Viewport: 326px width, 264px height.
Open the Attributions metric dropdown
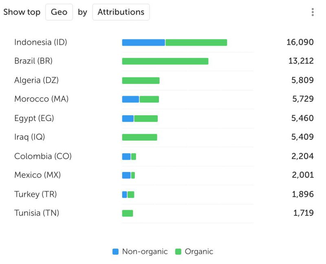coord(121,12)
